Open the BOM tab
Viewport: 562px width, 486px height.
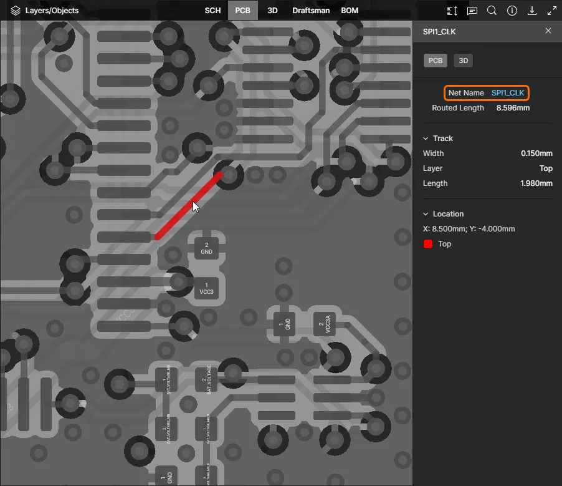[350, 11]
